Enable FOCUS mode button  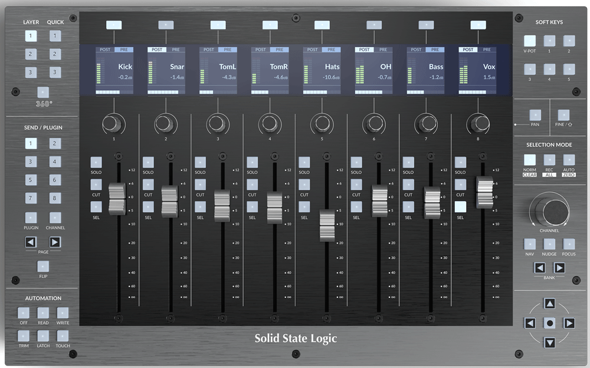[569, 244]
